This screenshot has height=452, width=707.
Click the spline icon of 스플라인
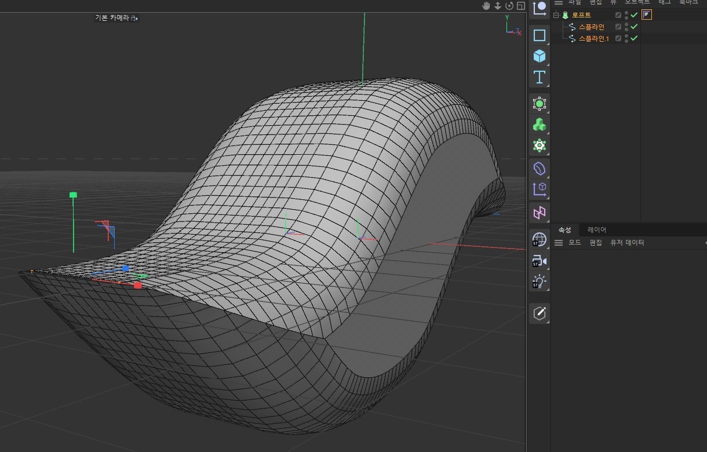point(573,27)
